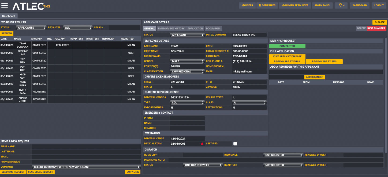The image size is (388, 177).
Task: Click the green Completed MVR/PSP status bar
Action: click(x=287, y=46)
